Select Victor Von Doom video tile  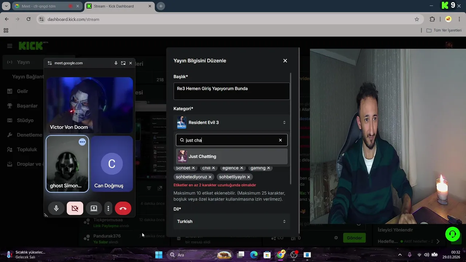[x=90, y=105]
